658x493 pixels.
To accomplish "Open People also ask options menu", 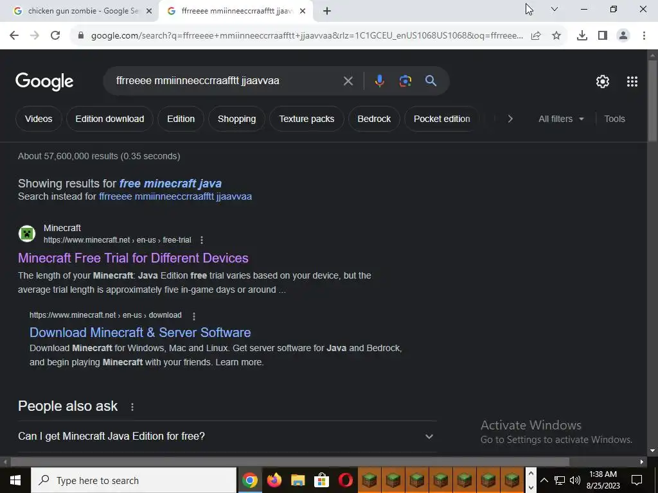I will point(132,406).
